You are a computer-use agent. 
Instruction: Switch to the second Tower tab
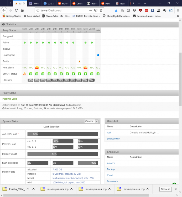pyautogui.click(x=34, y=3)
